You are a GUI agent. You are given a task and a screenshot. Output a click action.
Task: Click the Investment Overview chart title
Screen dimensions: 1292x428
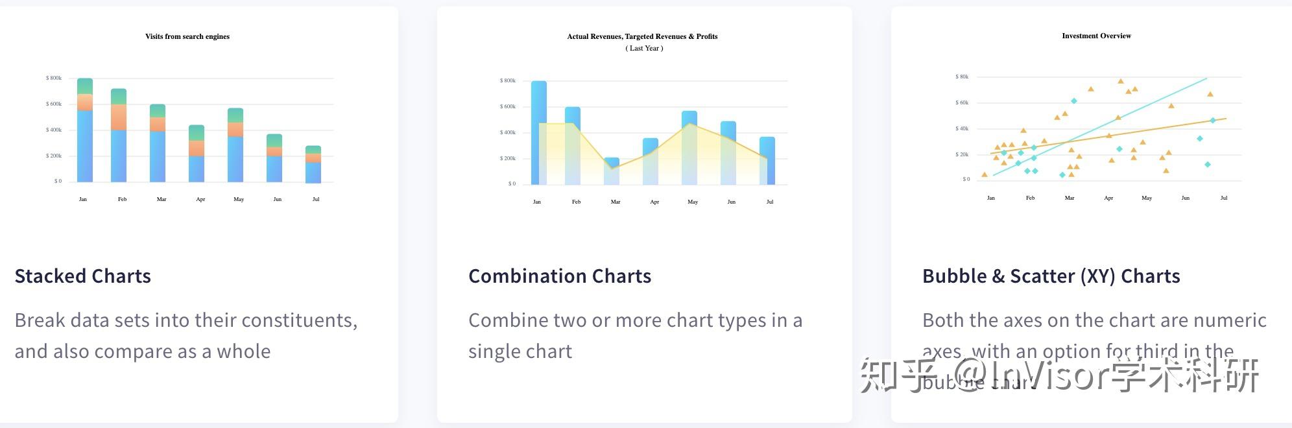(x=1096, y=36)
